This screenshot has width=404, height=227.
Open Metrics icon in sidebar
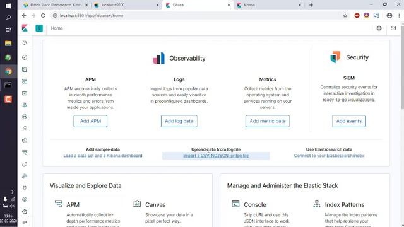pyautogui.click(x=25, y=129)
